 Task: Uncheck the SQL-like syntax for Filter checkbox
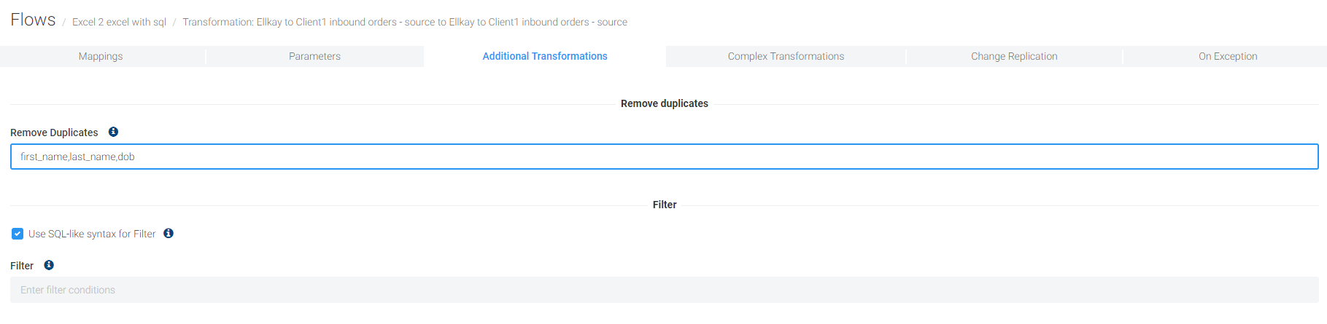(18, 234)
